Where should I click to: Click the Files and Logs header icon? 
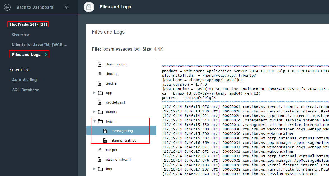pyautogui.click(x=89, y=7)
